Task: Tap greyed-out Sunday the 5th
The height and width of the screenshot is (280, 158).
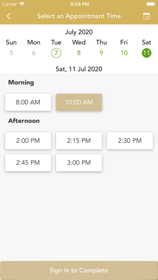Action: [11, 53]
